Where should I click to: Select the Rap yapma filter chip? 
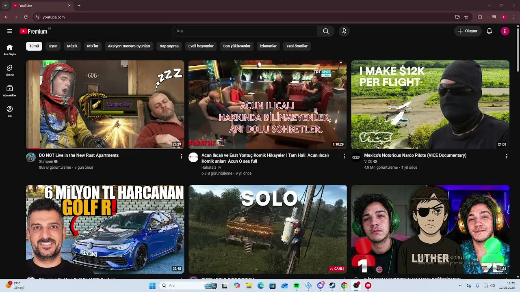169,46
